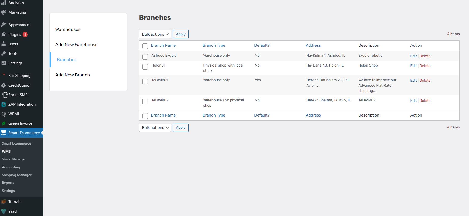This screenshot has width=469, height=216.
Task: Open Sprint SMS via its phone icon
Action: (x=4, y=95)
